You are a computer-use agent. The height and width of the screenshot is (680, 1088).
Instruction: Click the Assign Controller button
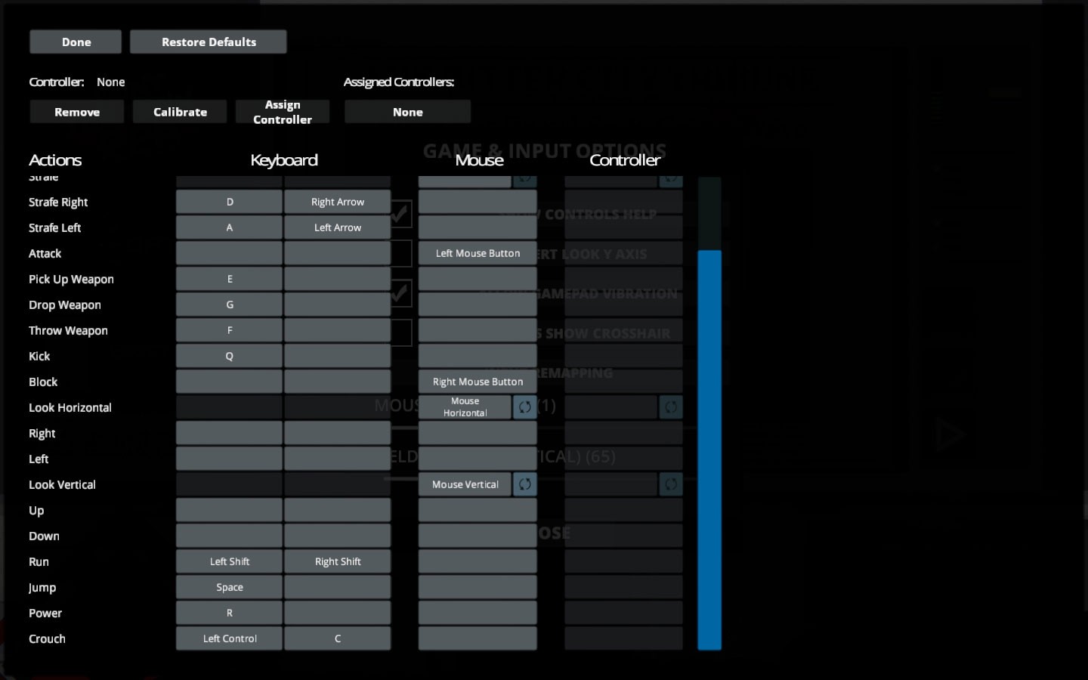(283, 112)
